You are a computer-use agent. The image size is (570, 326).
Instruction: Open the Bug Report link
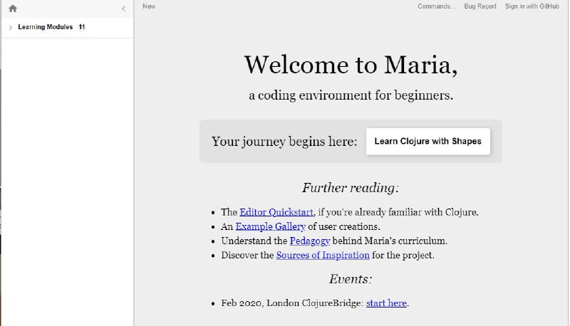tap(480, 6)
